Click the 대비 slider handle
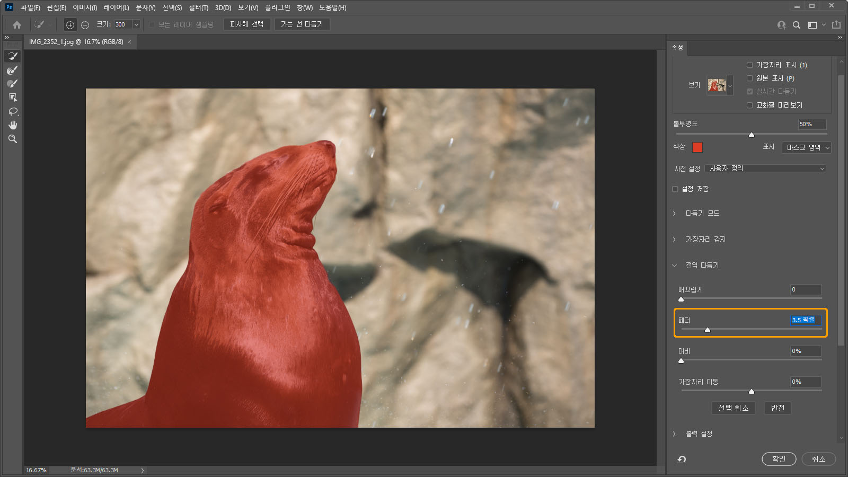The image size is (848, 477). (681, 361)
